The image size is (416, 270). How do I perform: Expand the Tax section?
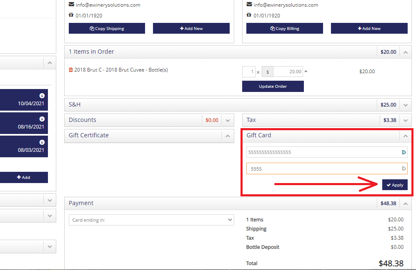point(406,121)
